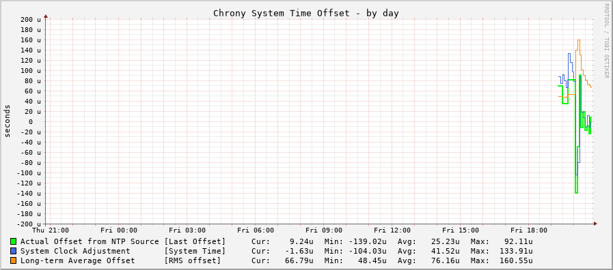This screenshot has width=613, height=270.
Task: Click the '-100 u' y-axis tick label
Action: (28, 173)
